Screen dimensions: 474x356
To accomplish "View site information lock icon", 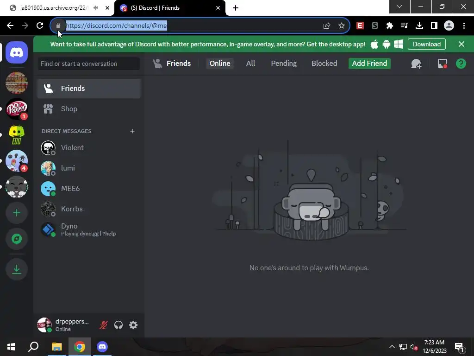I will (x=58, y=25).
